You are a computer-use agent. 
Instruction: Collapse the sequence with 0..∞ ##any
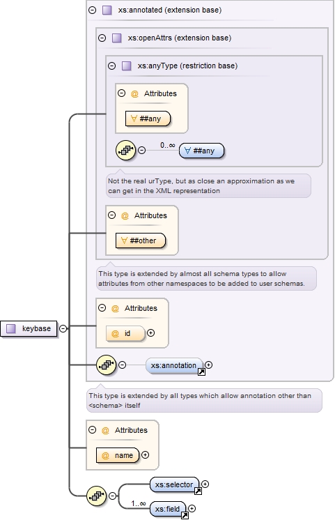point(141,151)
